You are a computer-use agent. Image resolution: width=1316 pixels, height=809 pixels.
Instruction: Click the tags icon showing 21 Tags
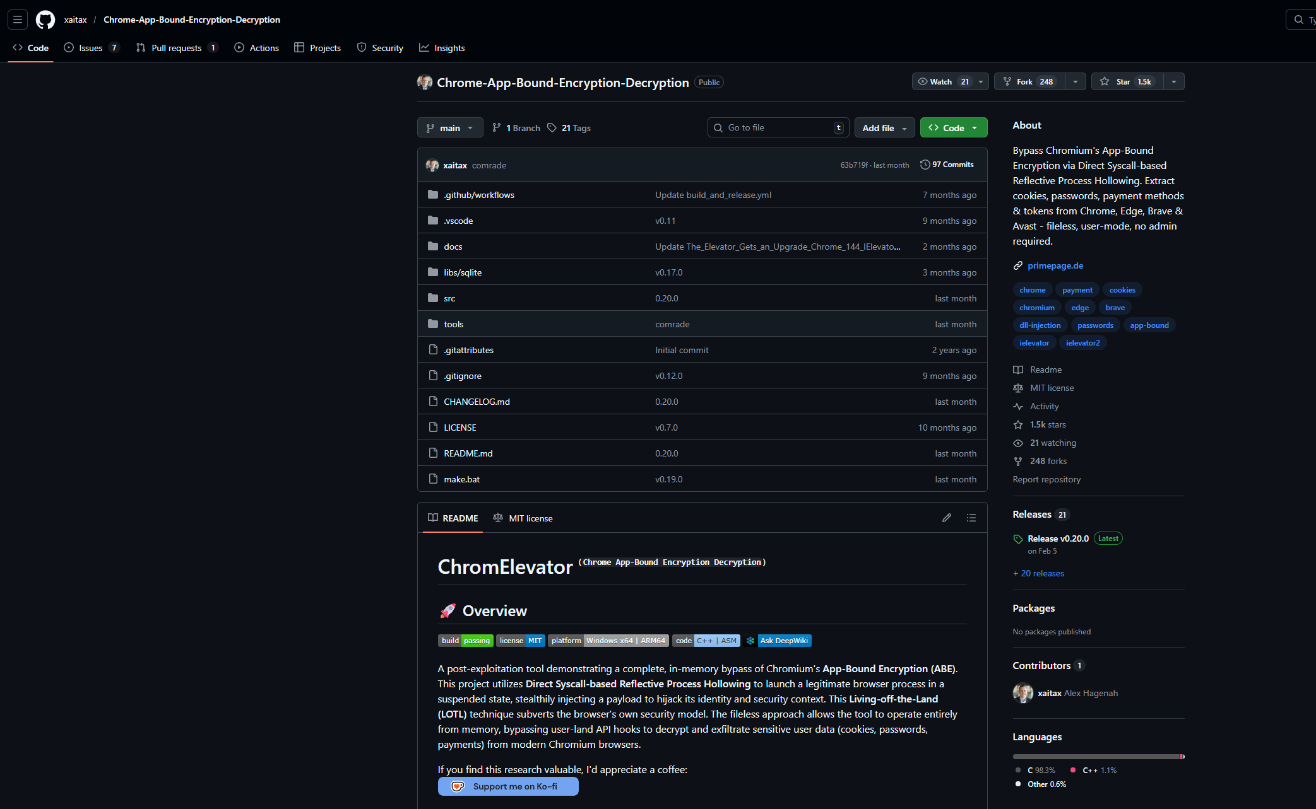[552, 128]
